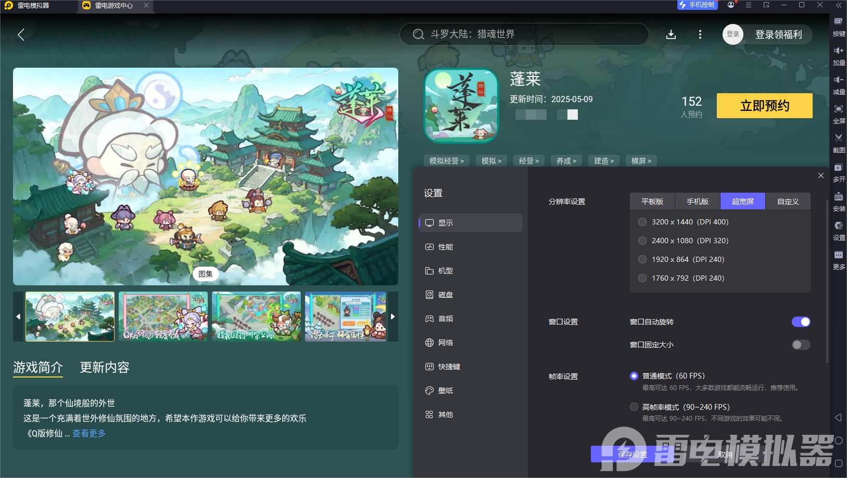Expand the 模拟经营 category tag
Viewport: 847px width, 478px height.
pyautogui.click(x=446, y=160)
